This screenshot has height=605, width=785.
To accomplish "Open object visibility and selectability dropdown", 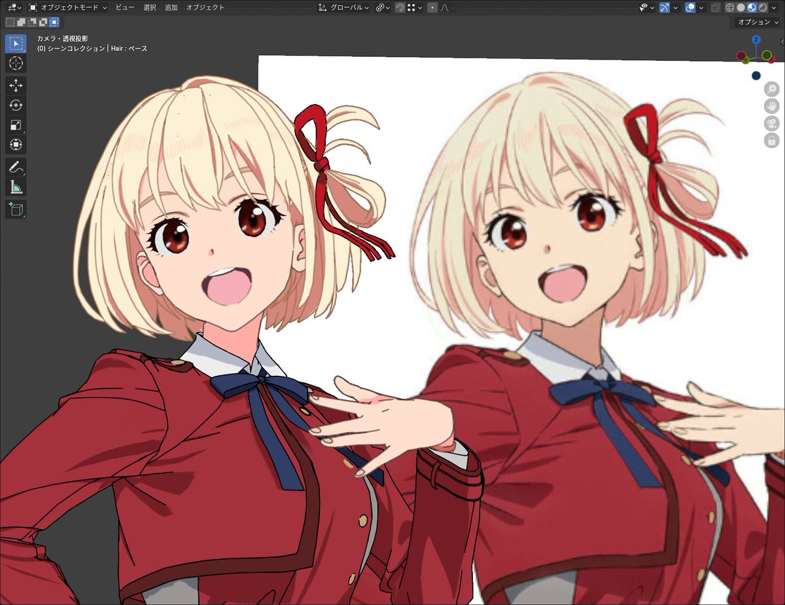I will [647, 8].
